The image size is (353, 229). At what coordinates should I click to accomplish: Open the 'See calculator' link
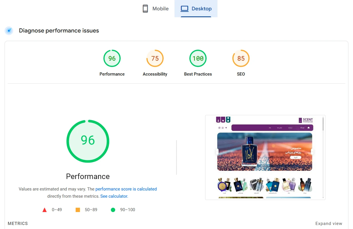(114, 196)
